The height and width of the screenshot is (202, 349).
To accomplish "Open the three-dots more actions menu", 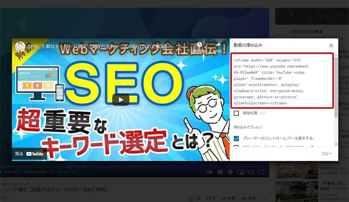I will (x=264, y=199).
